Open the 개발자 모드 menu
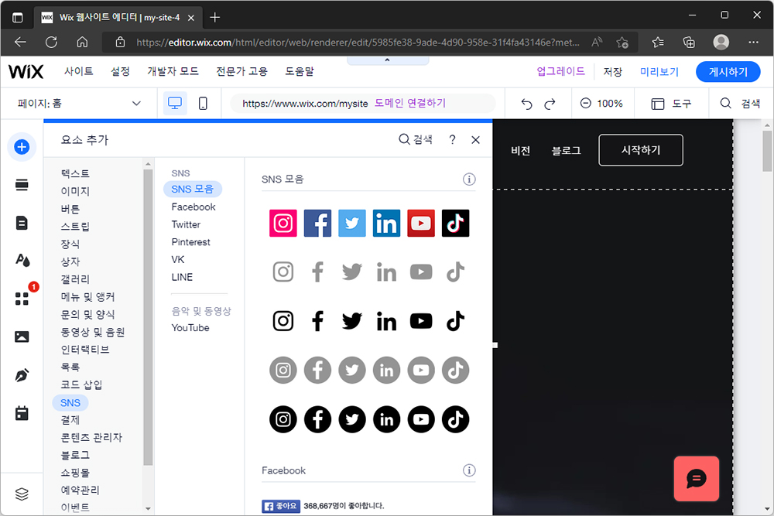This screenshot has height=516, width=774. [173, 71]
